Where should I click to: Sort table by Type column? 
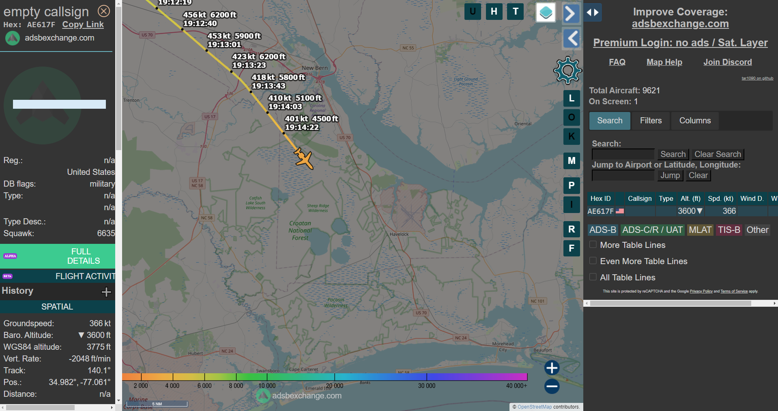point(666,198)
